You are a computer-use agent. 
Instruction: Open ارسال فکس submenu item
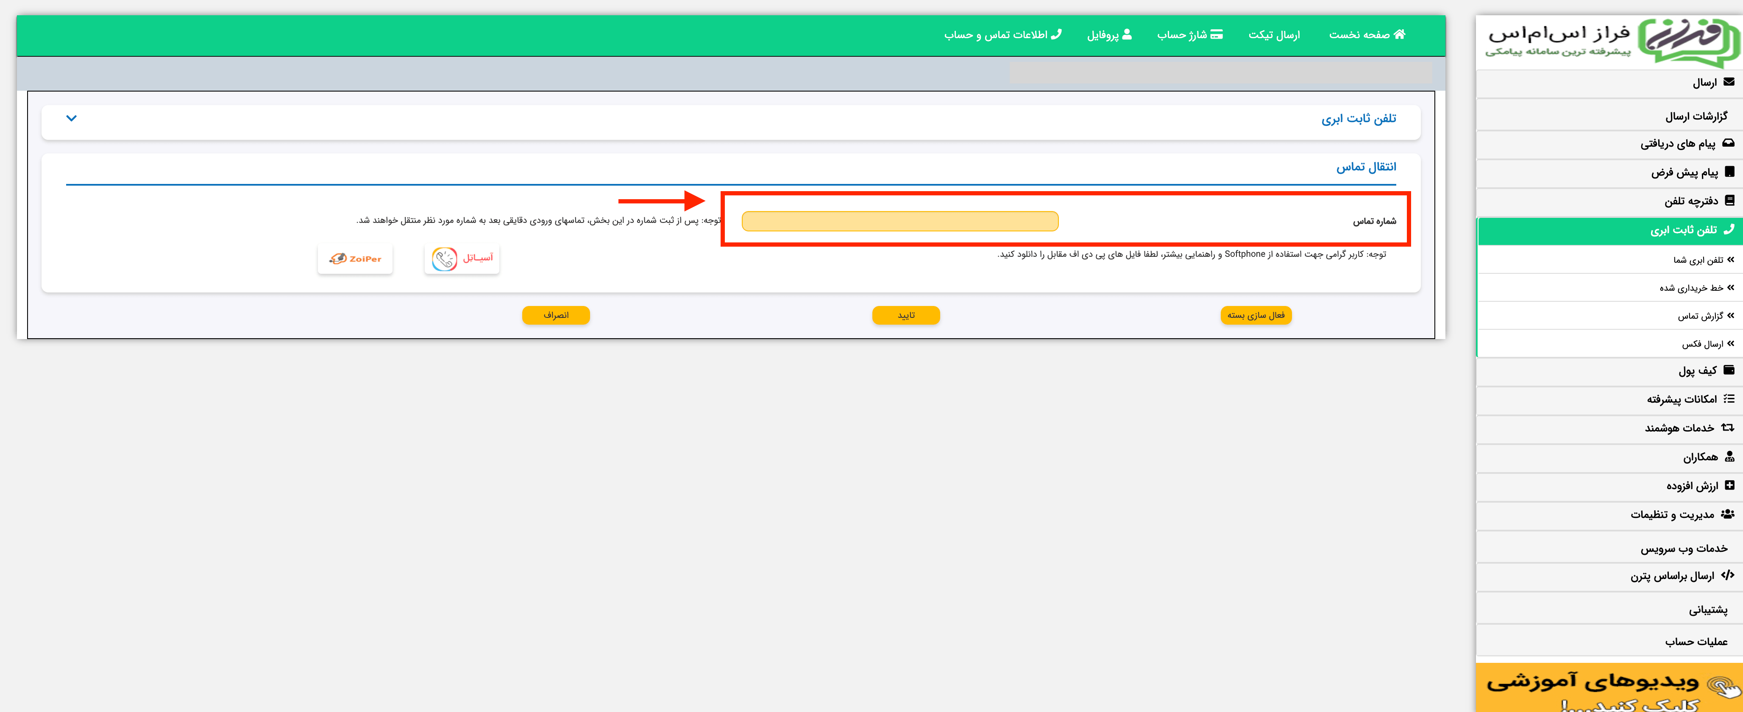point(1610,344)
